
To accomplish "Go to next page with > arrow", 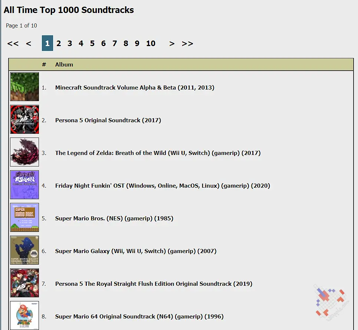I will tap(172, 43).
